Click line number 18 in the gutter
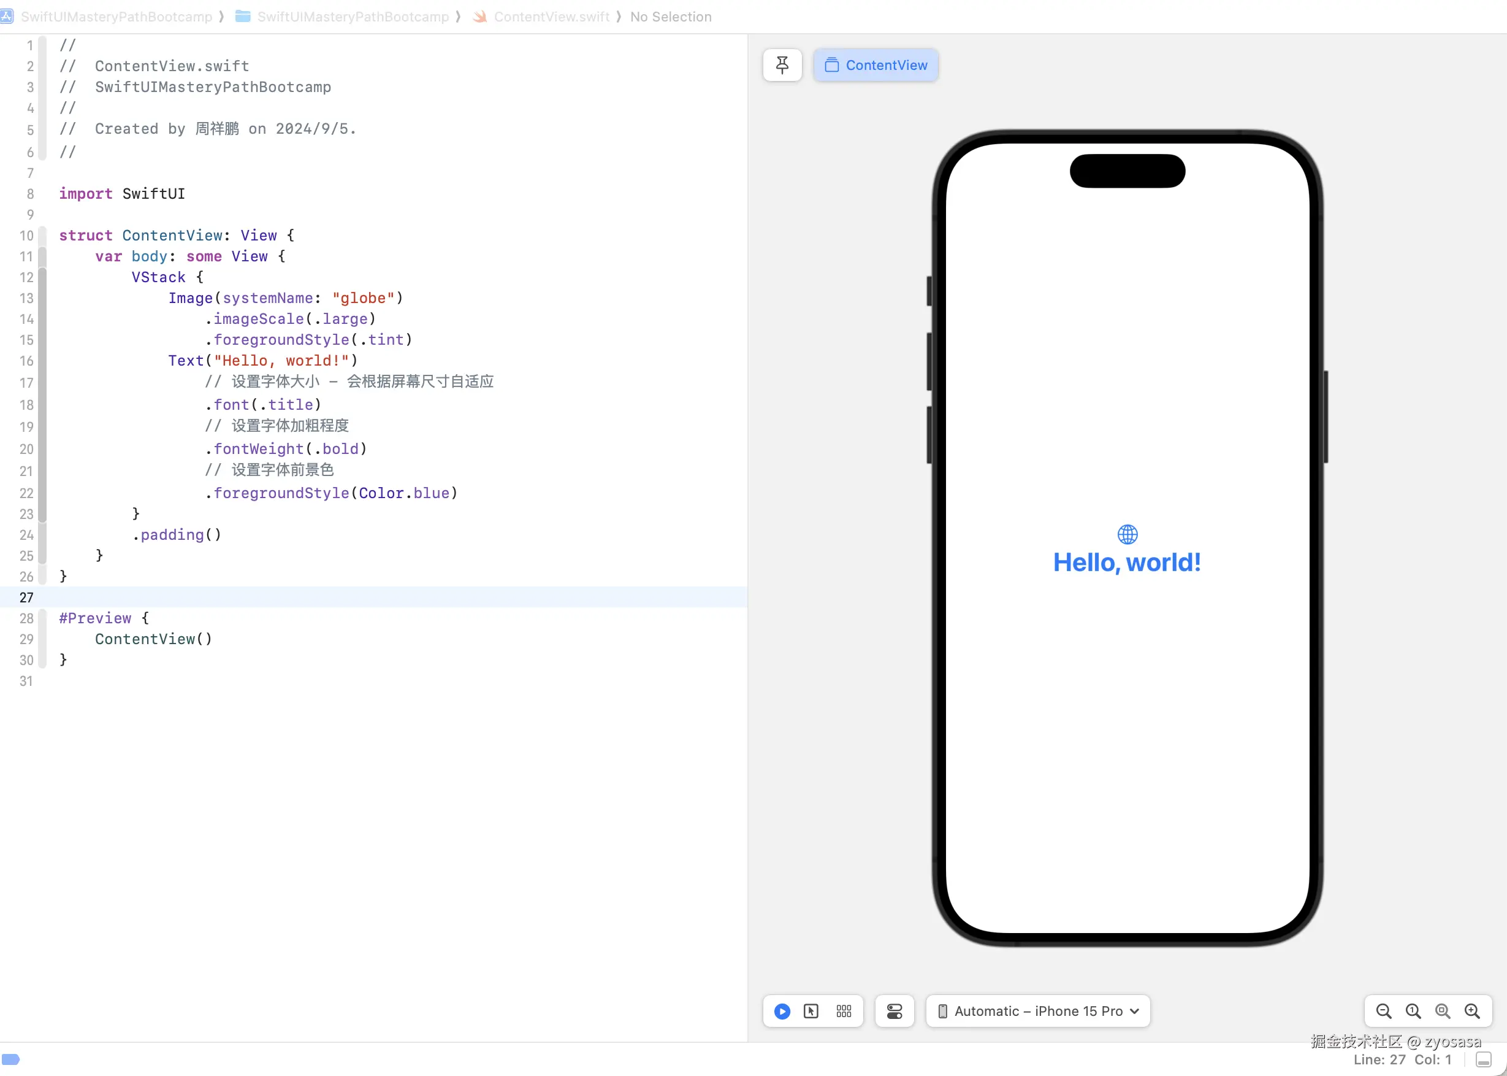This screenshot has width=1507, height=1076. [x=26, y=405]
